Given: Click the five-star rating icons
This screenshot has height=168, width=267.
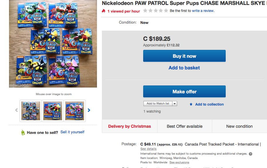Looking at the screenshot, I should (x=155, y=11).
